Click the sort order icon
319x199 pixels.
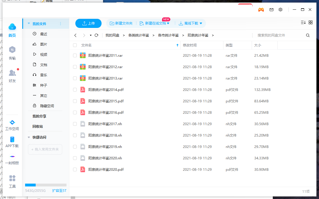[303, 22]
